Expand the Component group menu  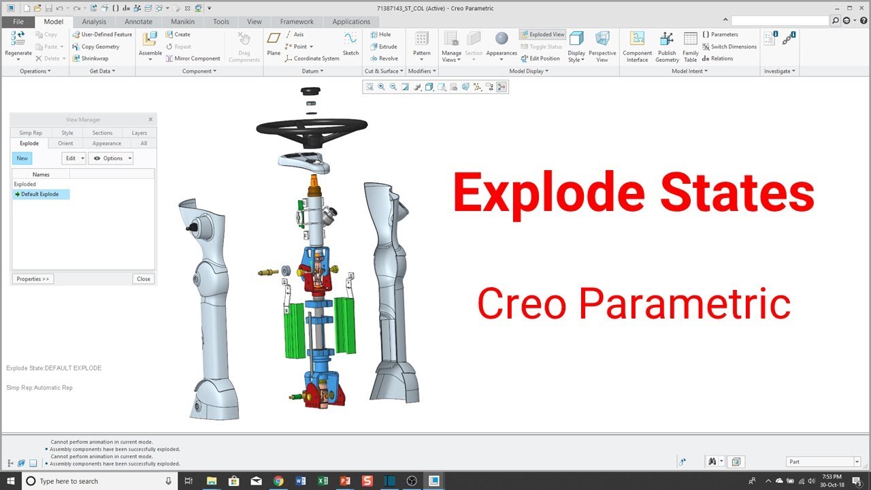coord(199,71)
